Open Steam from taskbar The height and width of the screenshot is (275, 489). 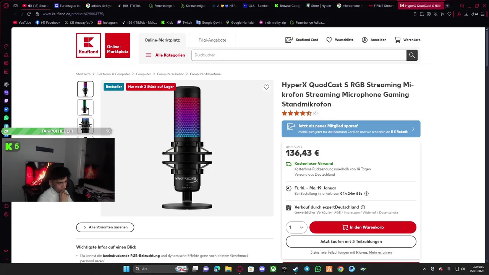296,269
